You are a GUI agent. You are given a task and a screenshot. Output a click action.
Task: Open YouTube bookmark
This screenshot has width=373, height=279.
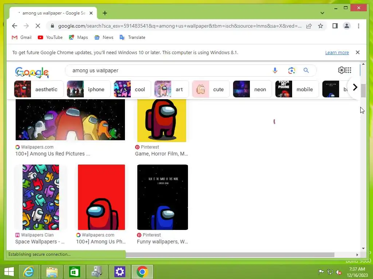tap(50, 37)
